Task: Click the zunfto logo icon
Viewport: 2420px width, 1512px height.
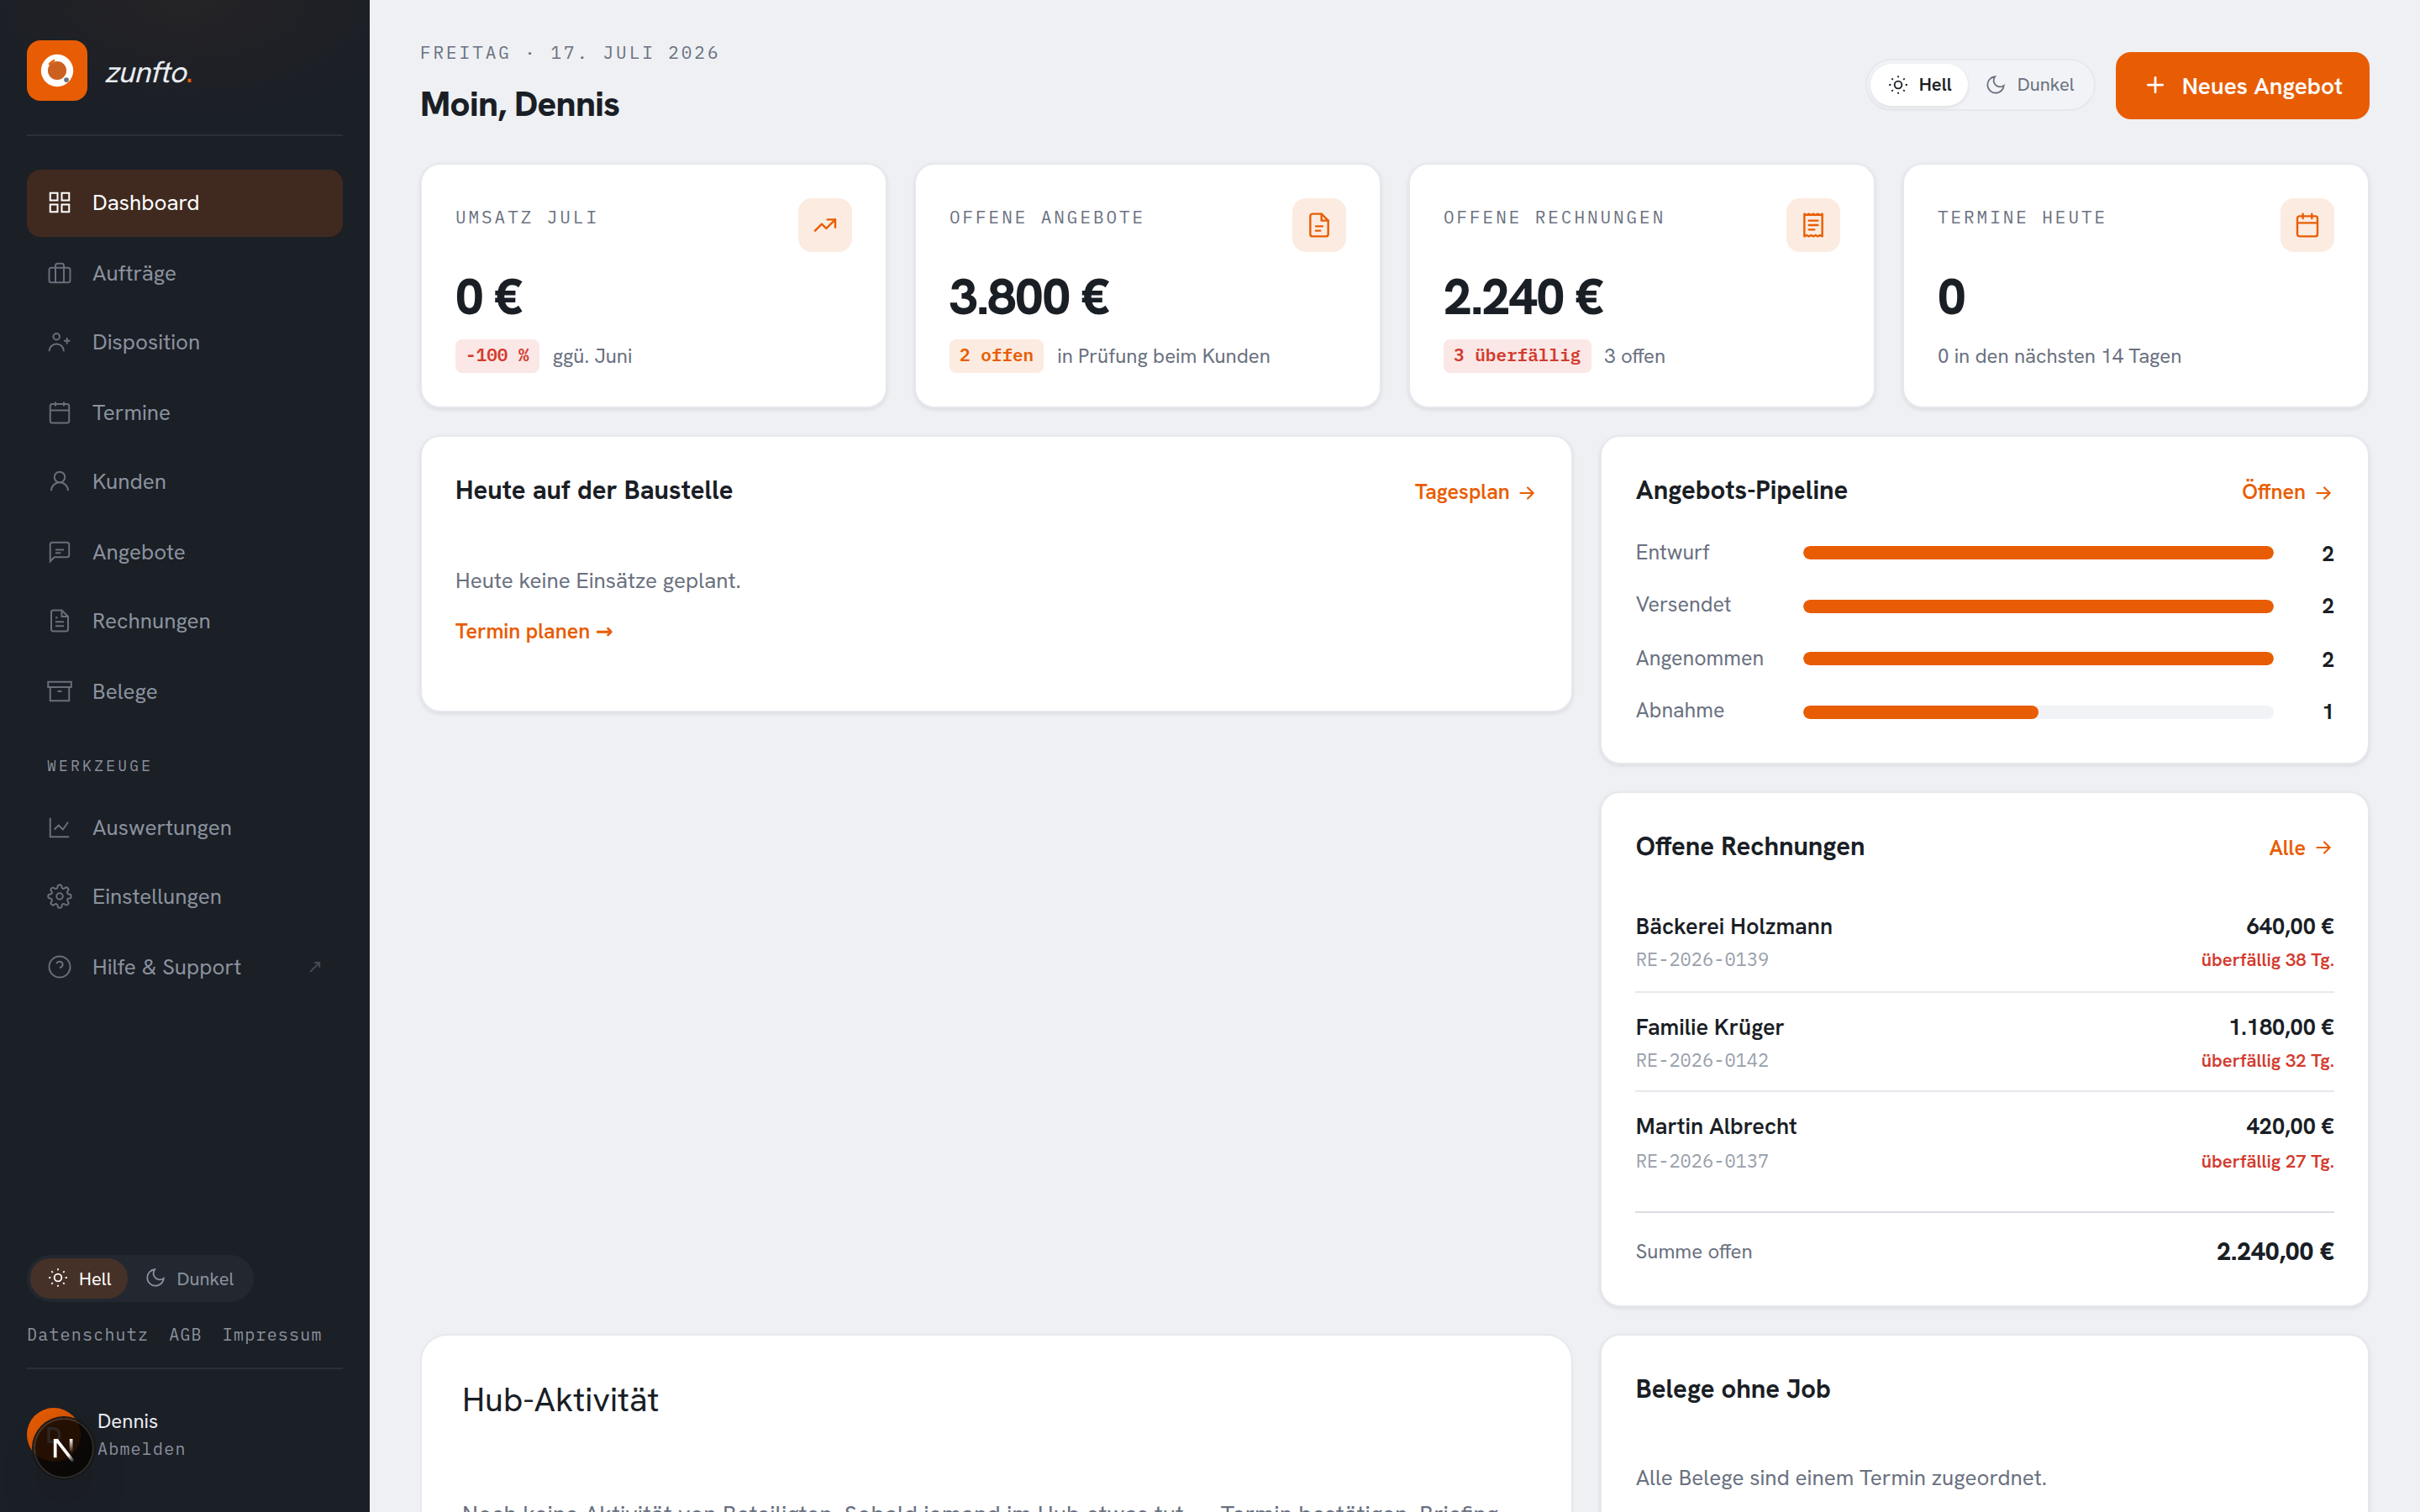Action: pyautogui.click(x=57, y=71)
